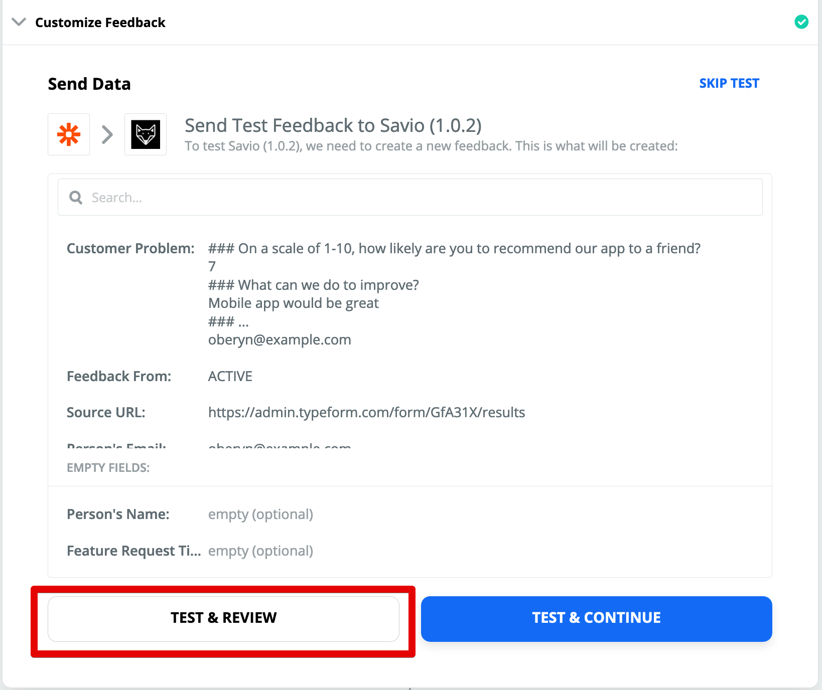This screenshot has height=690, width=822.
Task: Click the Feedback From ACTIVE value
Action: [230, 377]
